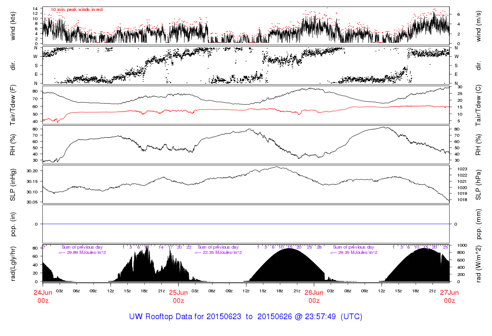The width and height of the screenshot is (492, 336).
Task: Select the 'pcp. (in)' axis label
Action: pos(13,224)
